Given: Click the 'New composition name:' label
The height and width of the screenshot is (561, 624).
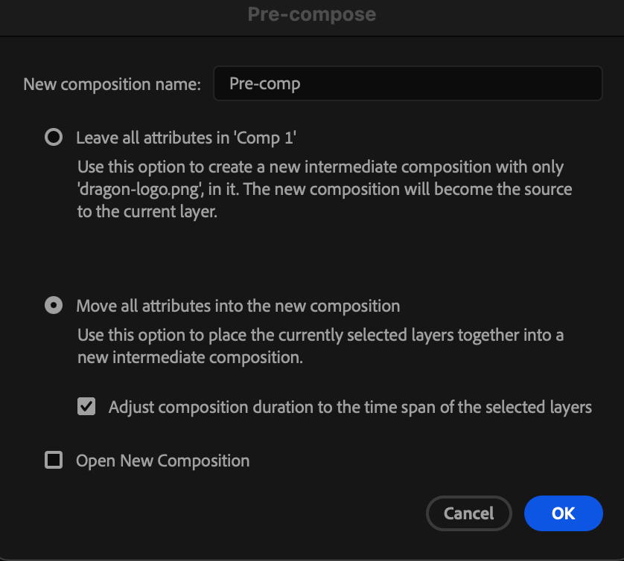Looking at the screenshot, I should (x=112, y=84).
